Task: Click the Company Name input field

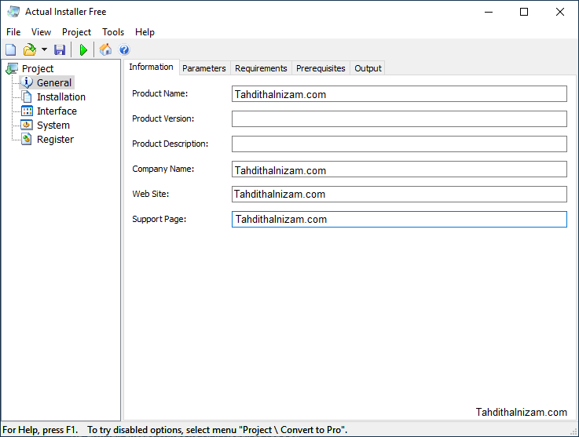Action: tap(399, 169)
